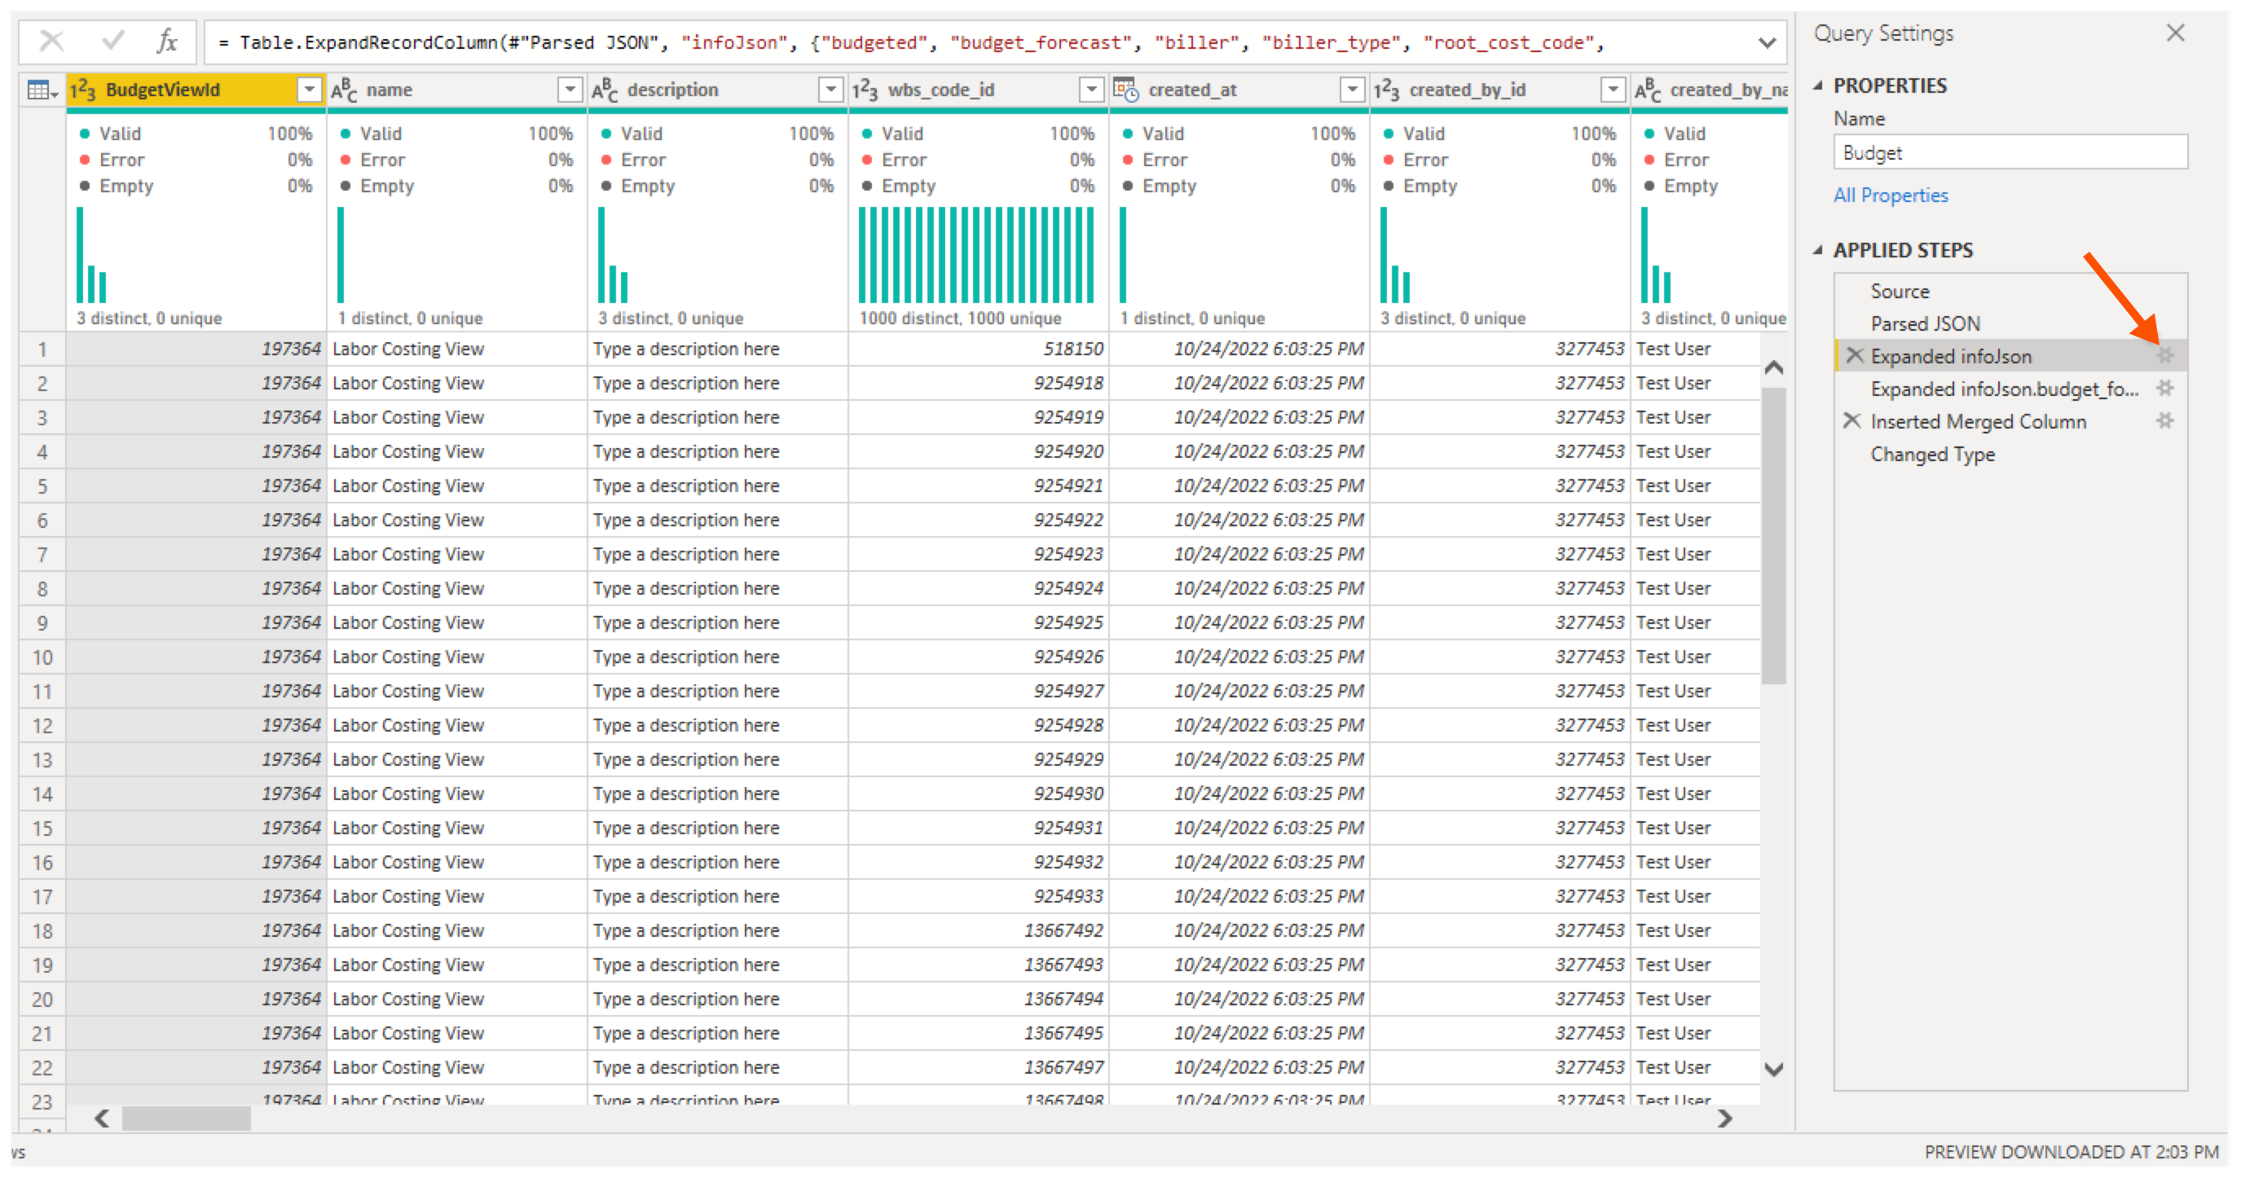Click the created_by_name text type icon
The image size is (2241, 1178).
click(x=1649, y=90)
